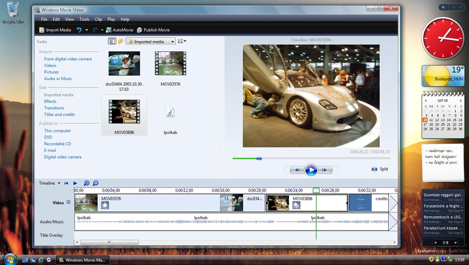This screenshot has width=469, height=265.
Task: Click the Audio or Music link
Action: point(58,79)
